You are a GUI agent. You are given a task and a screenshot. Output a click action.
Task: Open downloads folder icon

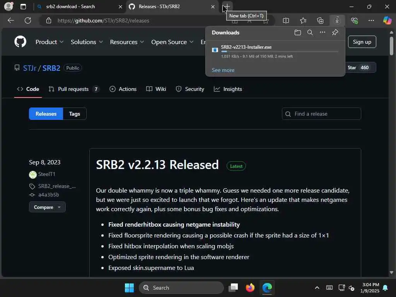[298, 32]
